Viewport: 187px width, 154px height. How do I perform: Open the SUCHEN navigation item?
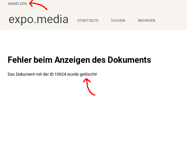118,20
